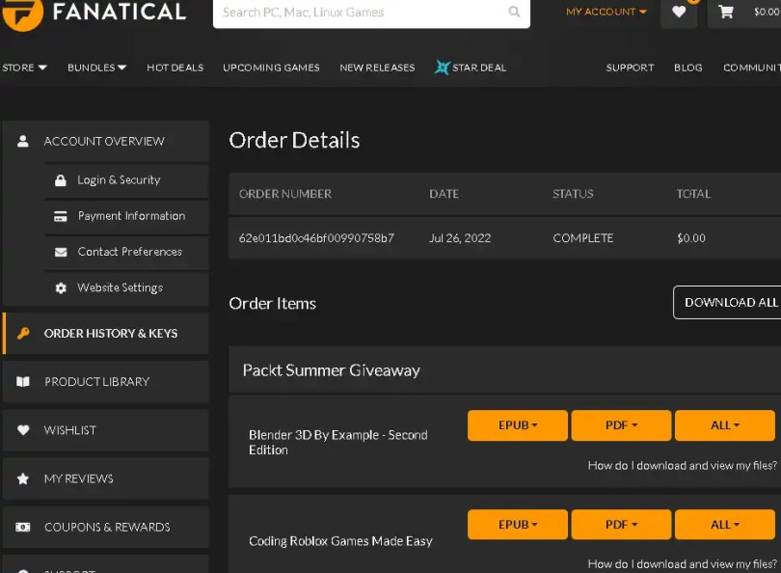The height and width of the screenshot is (573, 781).
Task: Click the search magnifier icon
Action: [x=514, y=12]
